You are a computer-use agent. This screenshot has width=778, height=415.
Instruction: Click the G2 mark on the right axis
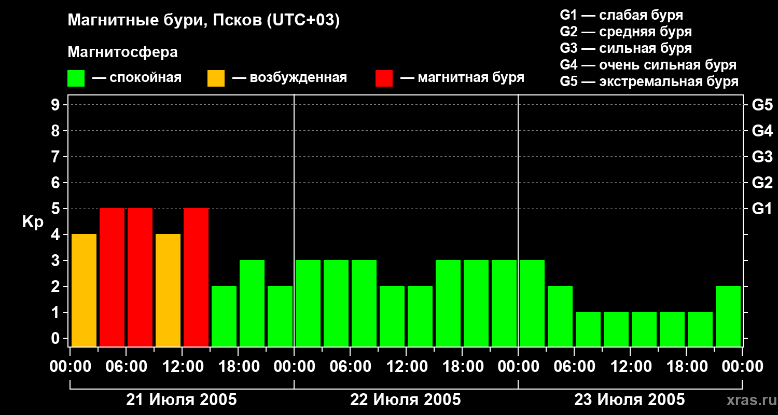point(762,183)
